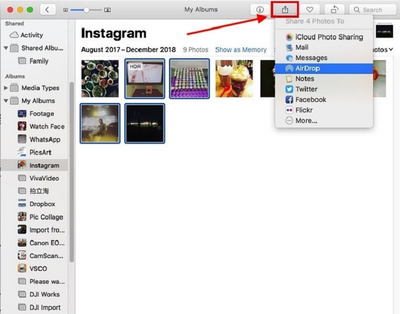The image size is (400, 314).
Task: Collapse the Shared Albums disclosure triangle
Action: [x=6, y=48]
